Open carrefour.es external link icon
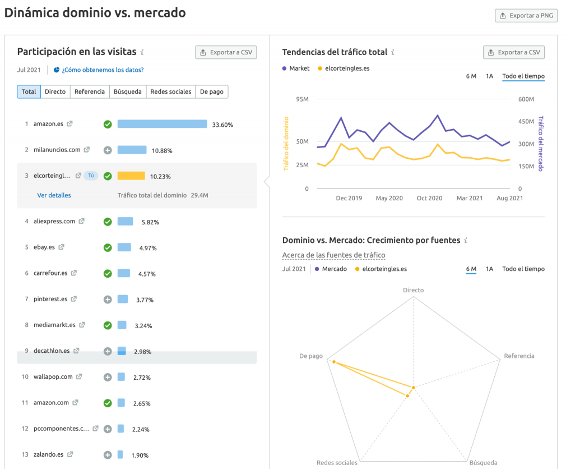 [73, 273]
